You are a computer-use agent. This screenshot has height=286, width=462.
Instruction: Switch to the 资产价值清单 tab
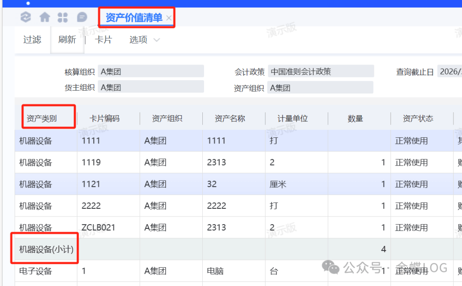(133, 18)
